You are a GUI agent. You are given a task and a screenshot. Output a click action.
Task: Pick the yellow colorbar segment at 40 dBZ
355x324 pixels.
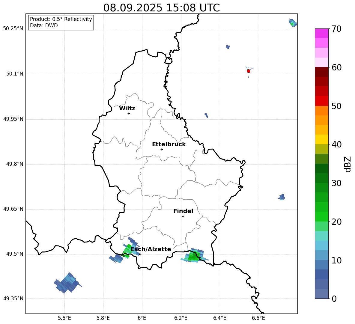click(x=321, y=139)
